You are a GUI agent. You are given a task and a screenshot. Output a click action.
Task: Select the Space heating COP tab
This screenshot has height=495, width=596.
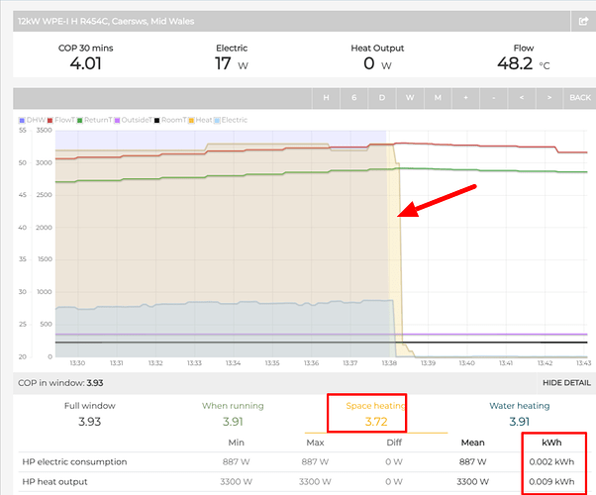376,414
